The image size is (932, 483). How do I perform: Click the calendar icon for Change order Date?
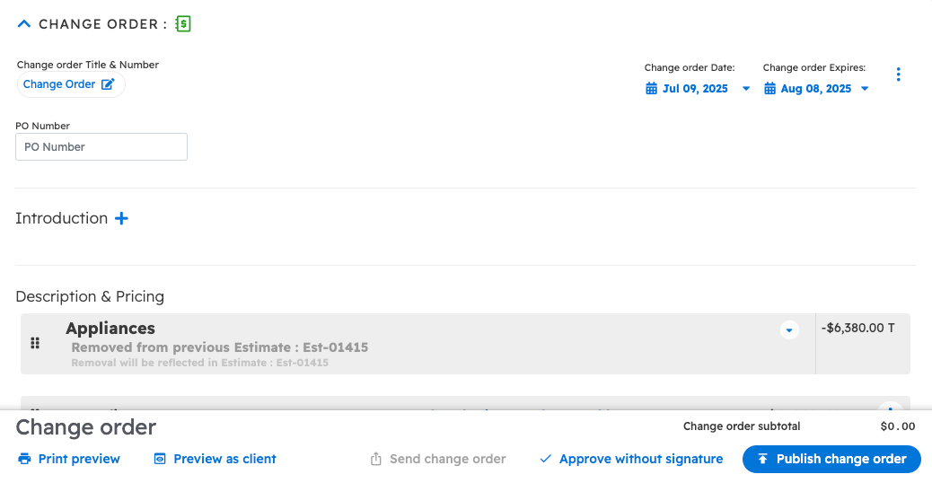652,89
